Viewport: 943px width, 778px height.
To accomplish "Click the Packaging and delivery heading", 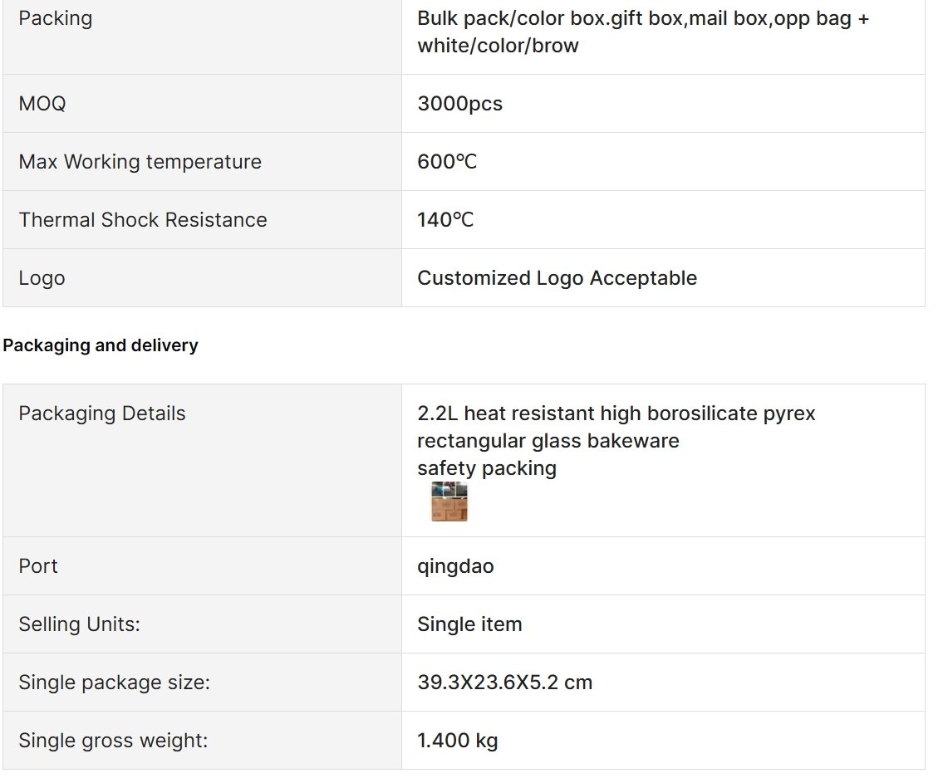I will pos(101,345).
